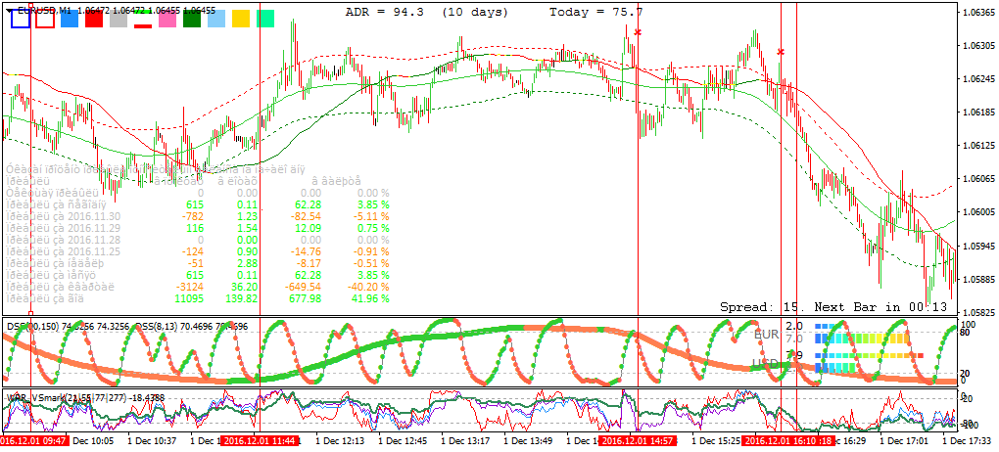Click the gray square swatch
This screenshot has width=999, height=452.
coord(119,20)
